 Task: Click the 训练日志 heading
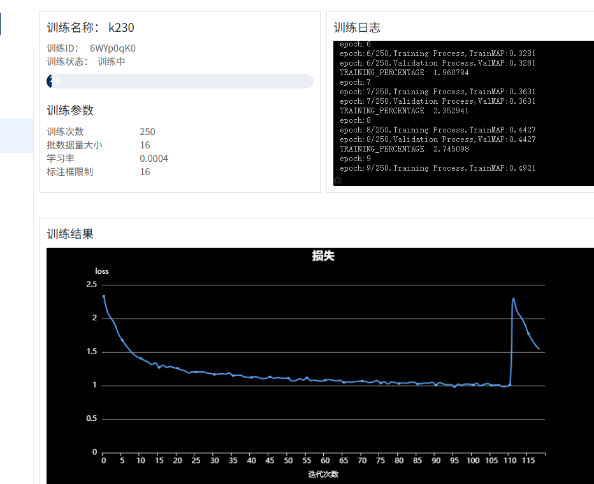pyautogui.click(x=357, y=27)
